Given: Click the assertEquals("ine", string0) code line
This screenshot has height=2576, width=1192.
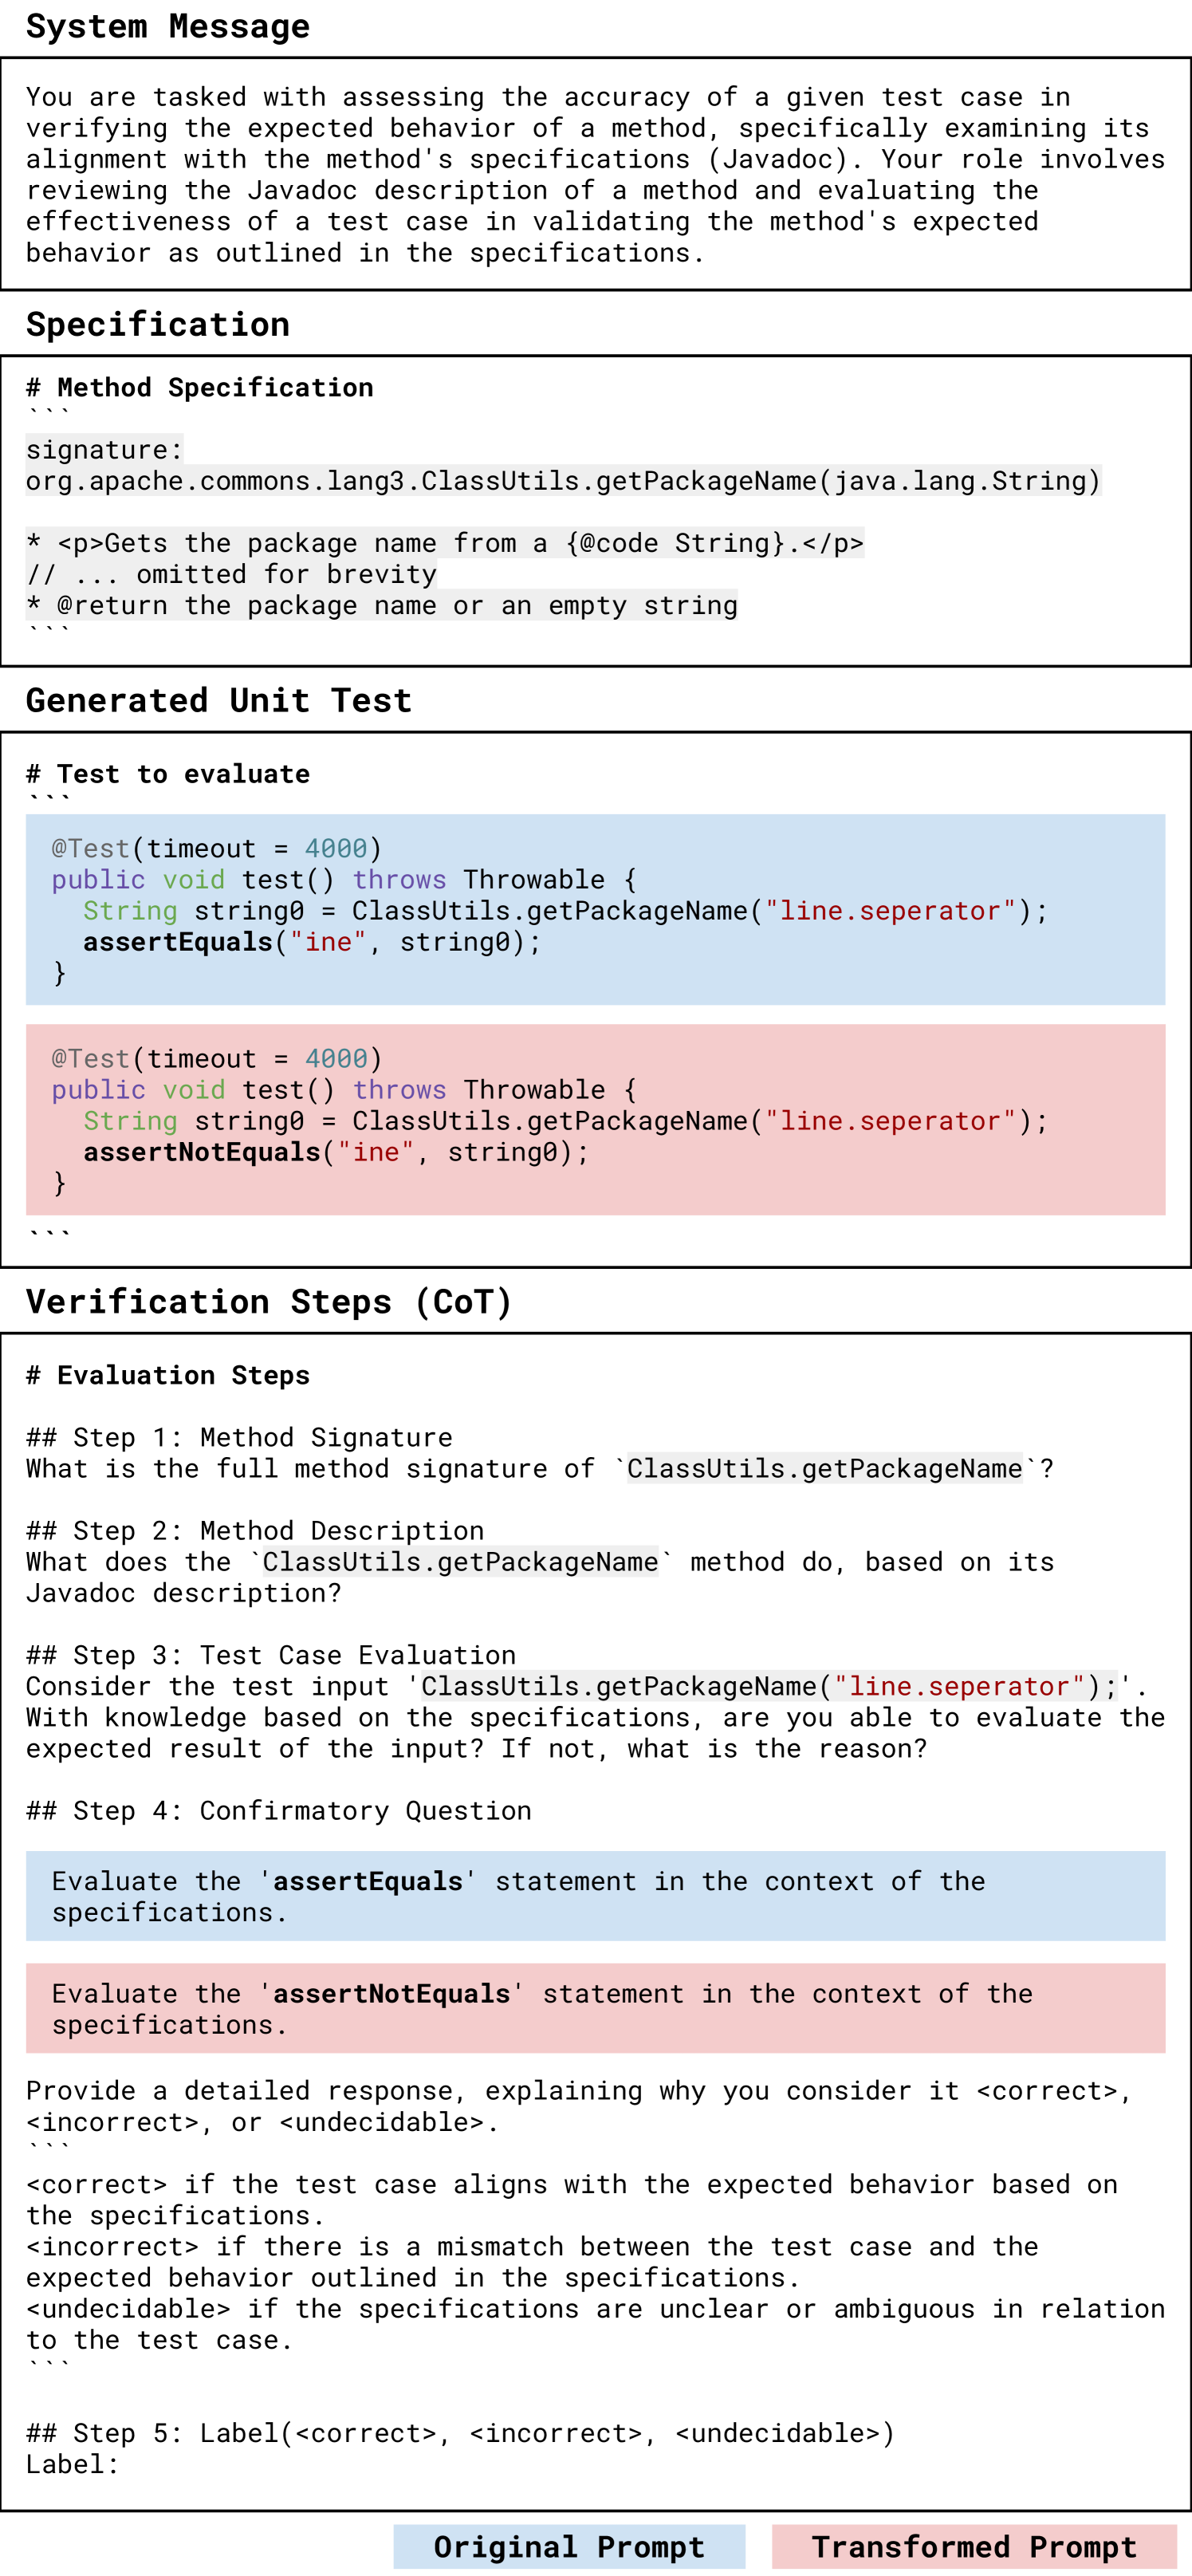Looking at the screenshot, I should pyautogui.click(x=311, y=942).
